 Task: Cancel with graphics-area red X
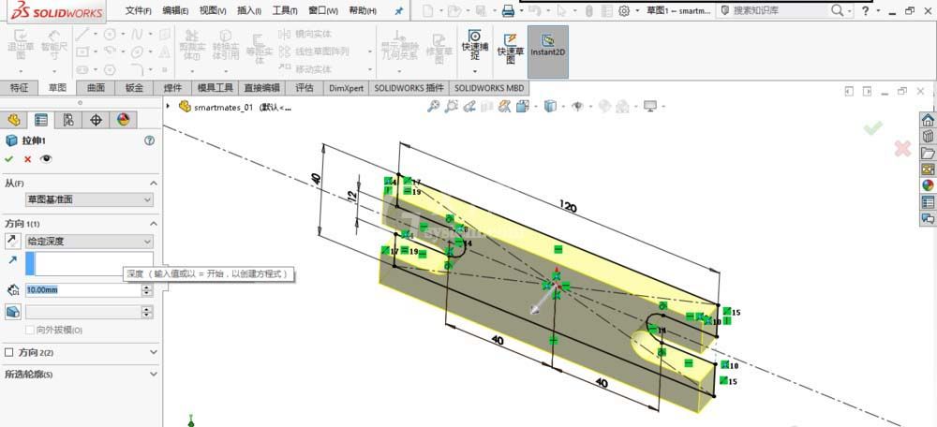tap(902, 149)
